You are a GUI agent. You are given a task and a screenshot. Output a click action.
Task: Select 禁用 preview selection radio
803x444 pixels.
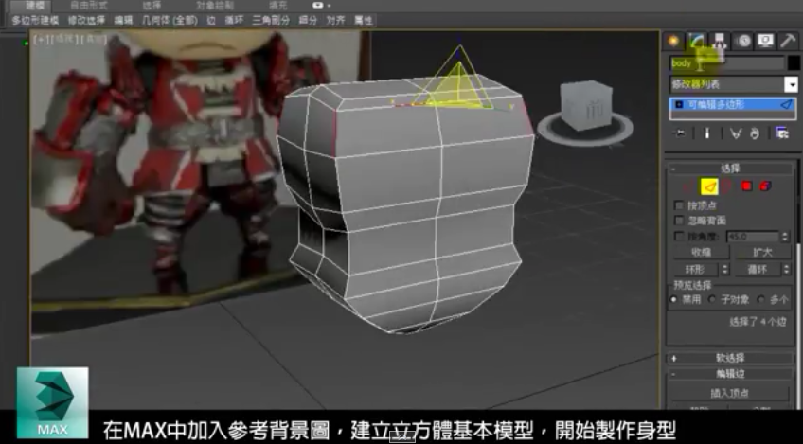pyautogui.click(x=674, y=299)
